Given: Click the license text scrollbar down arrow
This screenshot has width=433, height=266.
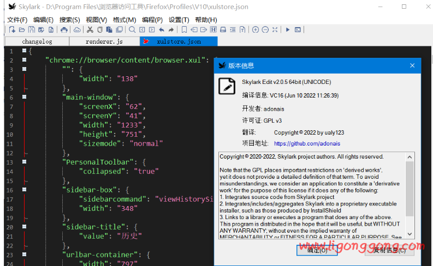Looking at the screenshot, I should click(x=410, y=234).
